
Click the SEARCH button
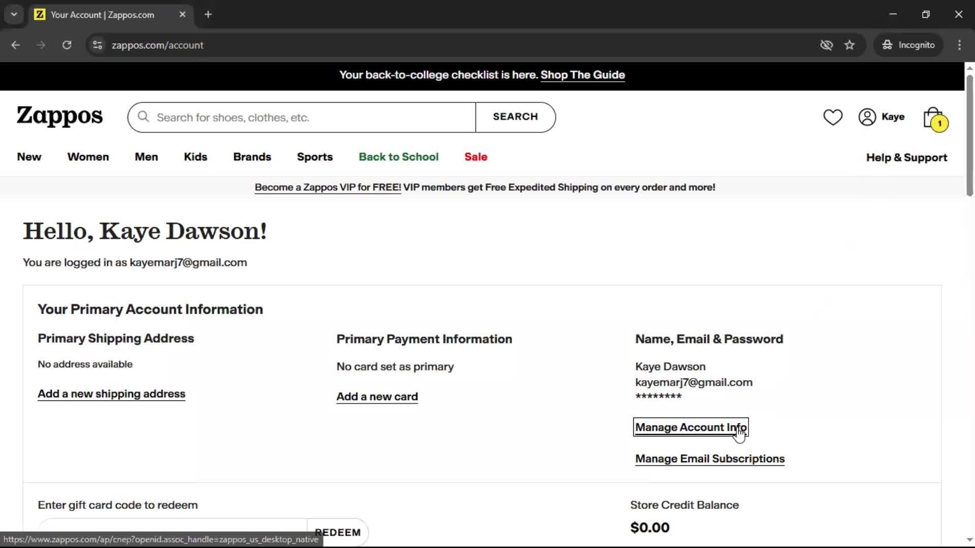[x=515, y=117]
